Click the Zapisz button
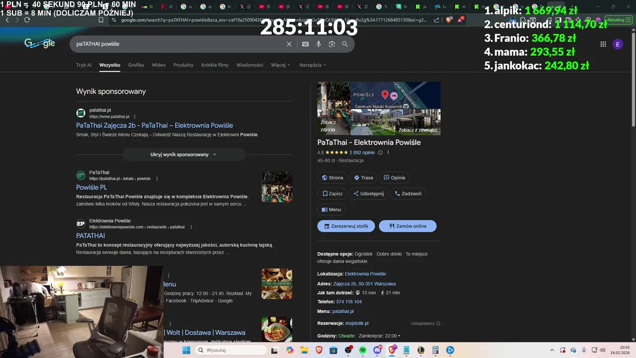 point(332,194)
